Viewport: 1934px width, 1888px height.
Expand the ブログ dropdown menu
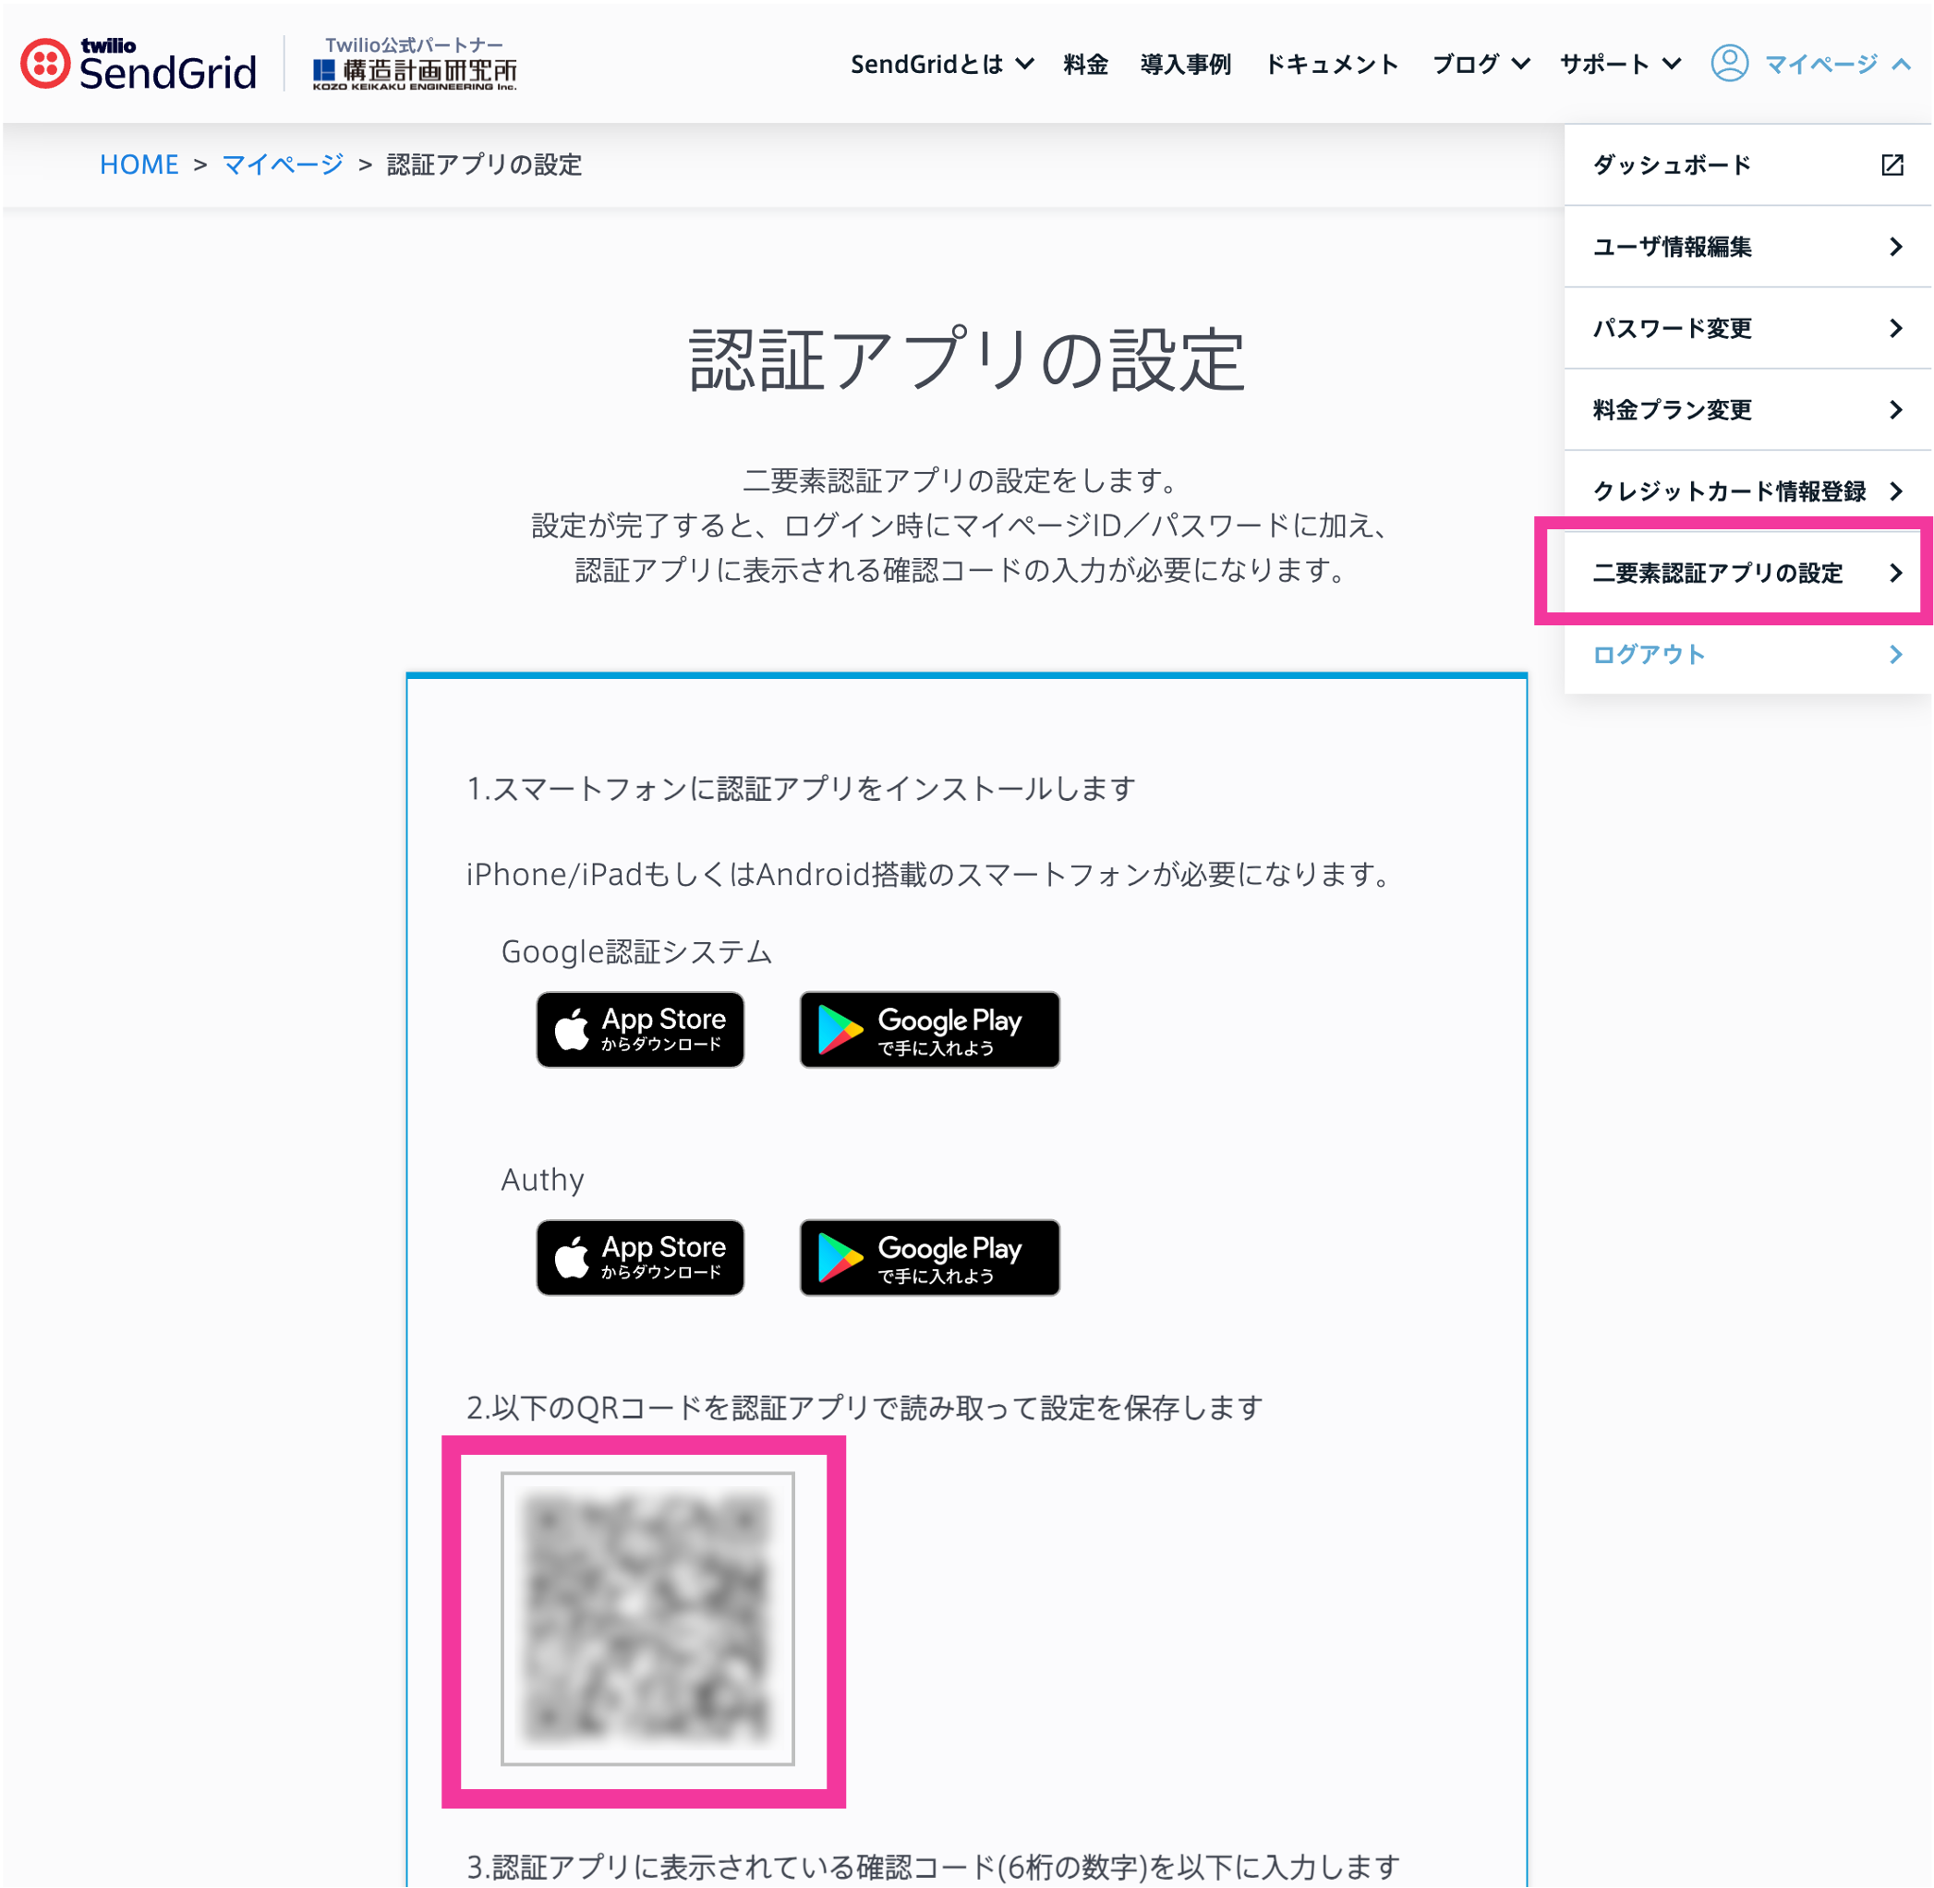point(1481,65)
